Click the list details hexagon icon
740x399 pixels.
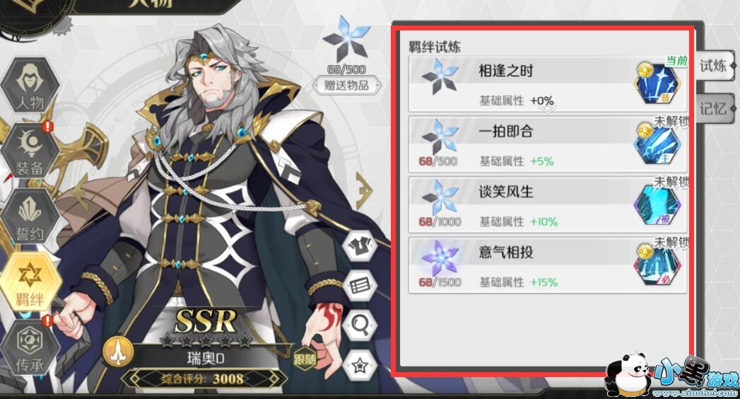tap(360, 286)
